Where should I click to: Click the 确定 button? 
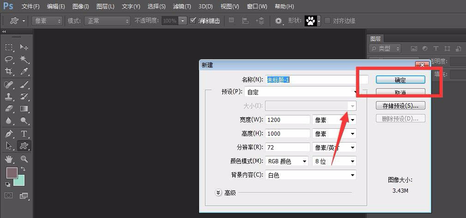tap(400, 80)
